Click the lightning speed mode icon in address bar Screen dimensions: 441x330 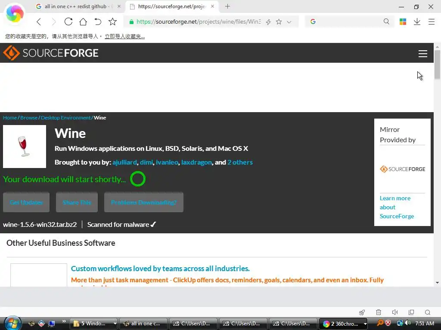coord(268,22)
